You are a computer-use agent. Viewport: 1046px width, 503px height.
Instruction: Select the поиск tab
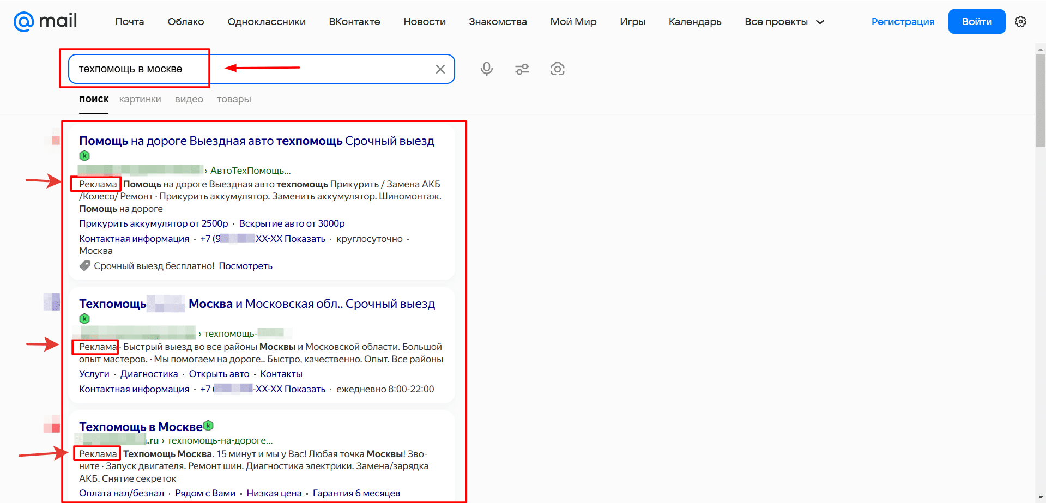coord(94,99)
